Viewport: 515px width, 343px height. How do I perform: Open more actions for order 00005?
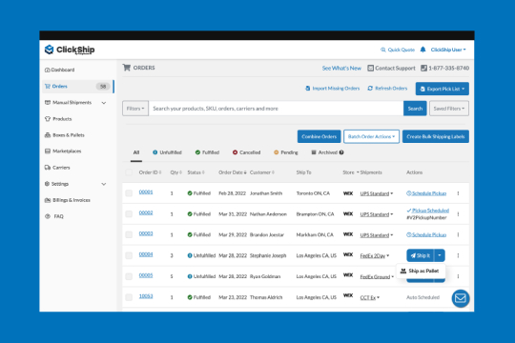click(x=458, y=276)
